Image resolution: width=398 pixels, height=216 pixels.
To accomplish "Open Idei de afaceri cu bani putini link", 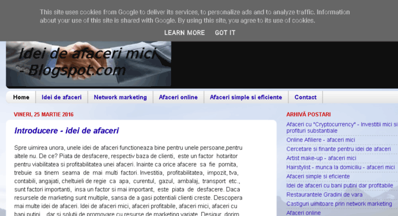I will [x=340, y=185].
